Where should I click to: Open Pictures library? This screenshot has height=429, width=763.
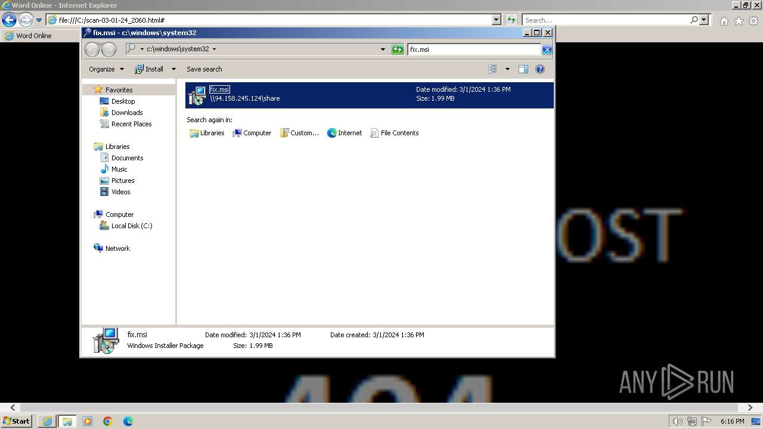[123, 181]
